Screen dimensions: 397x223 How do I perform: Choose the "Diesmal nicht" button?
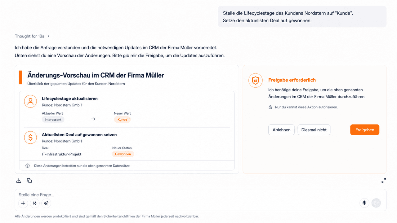click(314, 130)
